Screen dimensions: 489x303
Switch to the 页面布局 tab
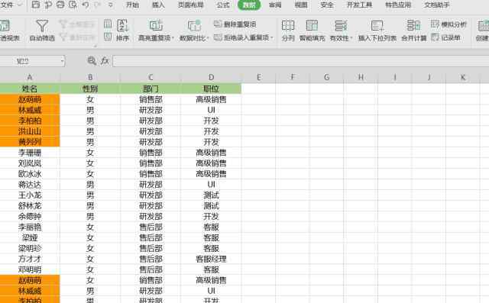190,5
